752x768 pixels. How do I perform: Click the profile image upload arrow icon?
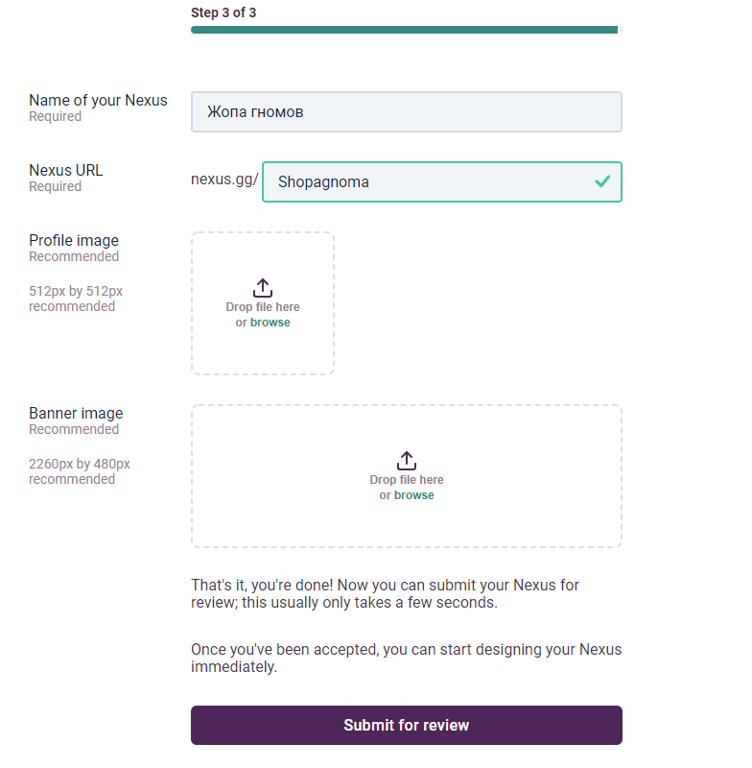pyautogui.click(x=263, y=288)
